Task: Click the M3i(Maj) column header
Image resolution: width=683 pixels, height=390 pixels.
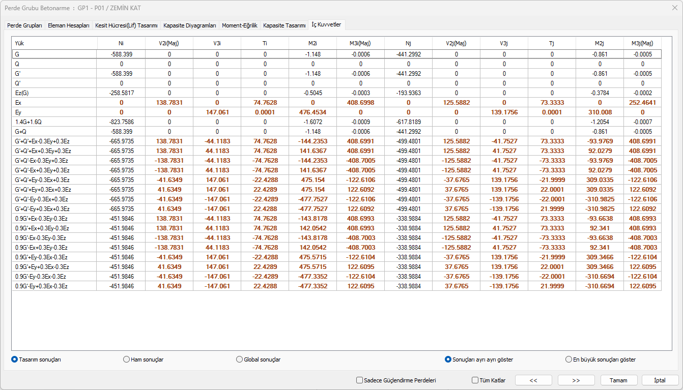Action: (x=360, y=43)
